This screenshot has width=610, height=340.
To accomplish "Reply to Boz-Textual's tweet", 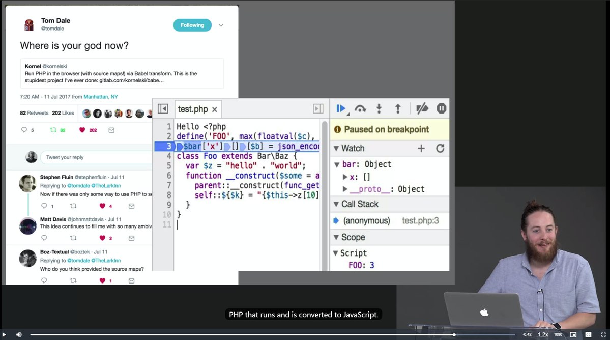I will [x=44, y=280].
